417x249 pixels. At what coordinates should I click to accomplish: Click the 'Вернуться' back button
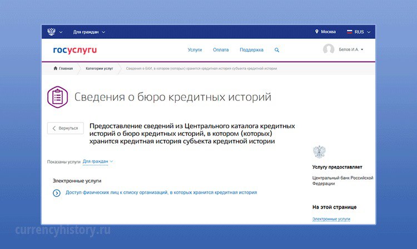pos(66,128)
